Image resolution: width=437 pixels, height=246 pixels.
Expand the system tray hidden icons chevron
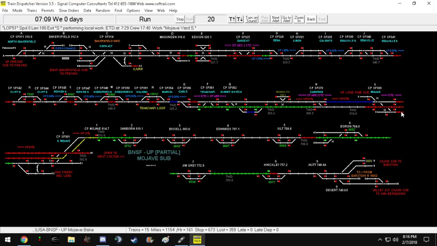[x=380, y=240]
